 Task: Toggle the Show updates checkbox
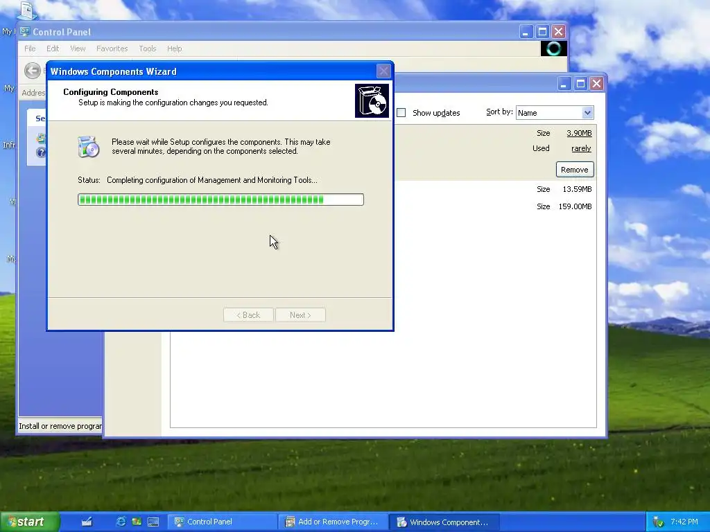(x=401, y=113)
